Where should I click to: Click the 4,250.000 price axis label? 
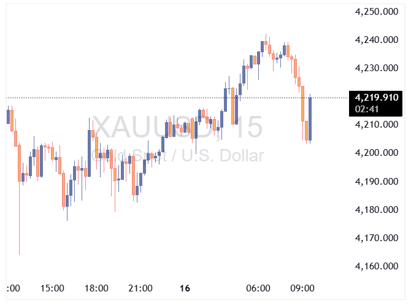(377, 12)
